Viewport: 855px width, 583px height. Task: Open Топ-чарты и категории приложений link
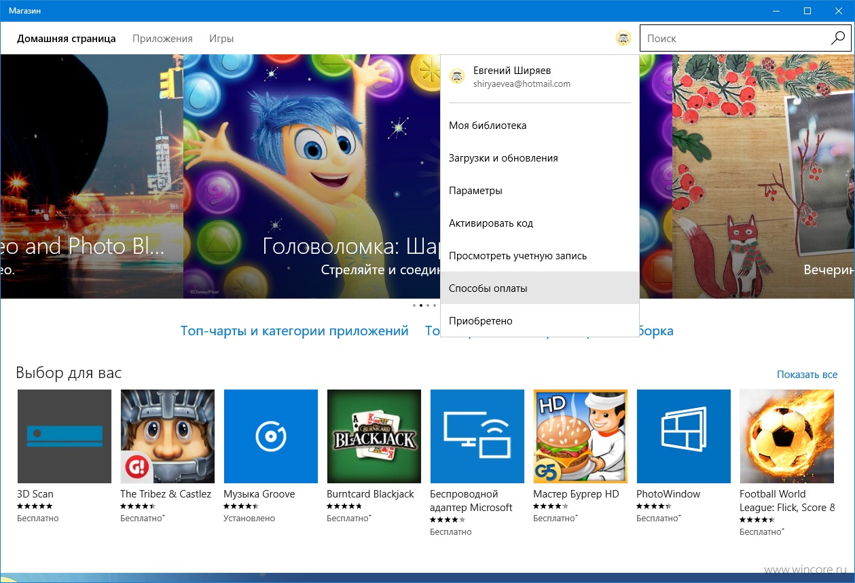tap(295, 331)
